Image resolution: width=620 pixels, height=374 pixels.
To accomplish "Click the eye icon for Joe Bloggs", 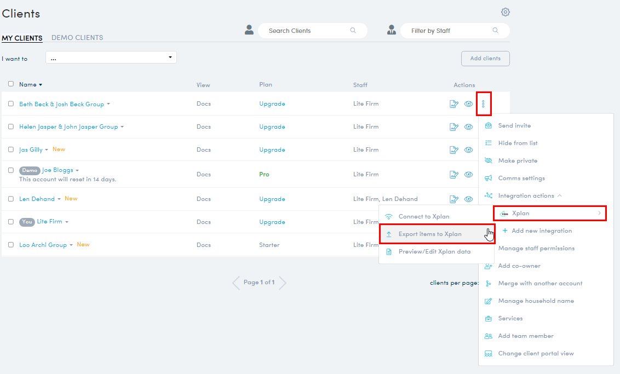I will point(469,175).
